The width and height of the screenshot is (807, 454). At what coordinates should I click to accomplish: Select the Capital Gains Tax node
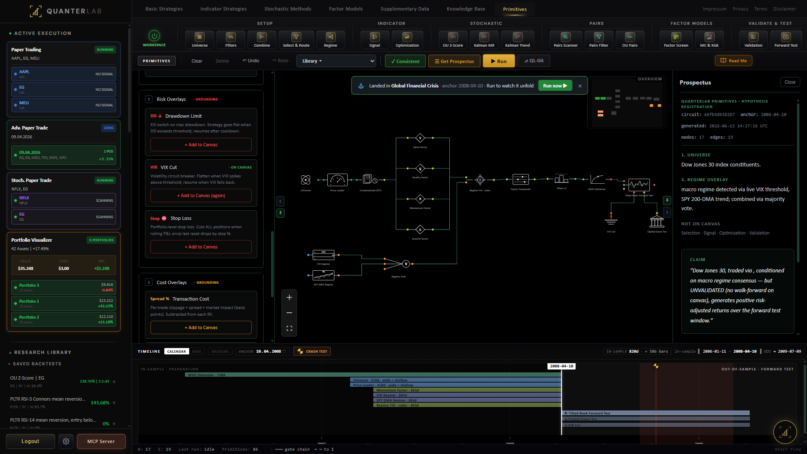pos(657,222)
